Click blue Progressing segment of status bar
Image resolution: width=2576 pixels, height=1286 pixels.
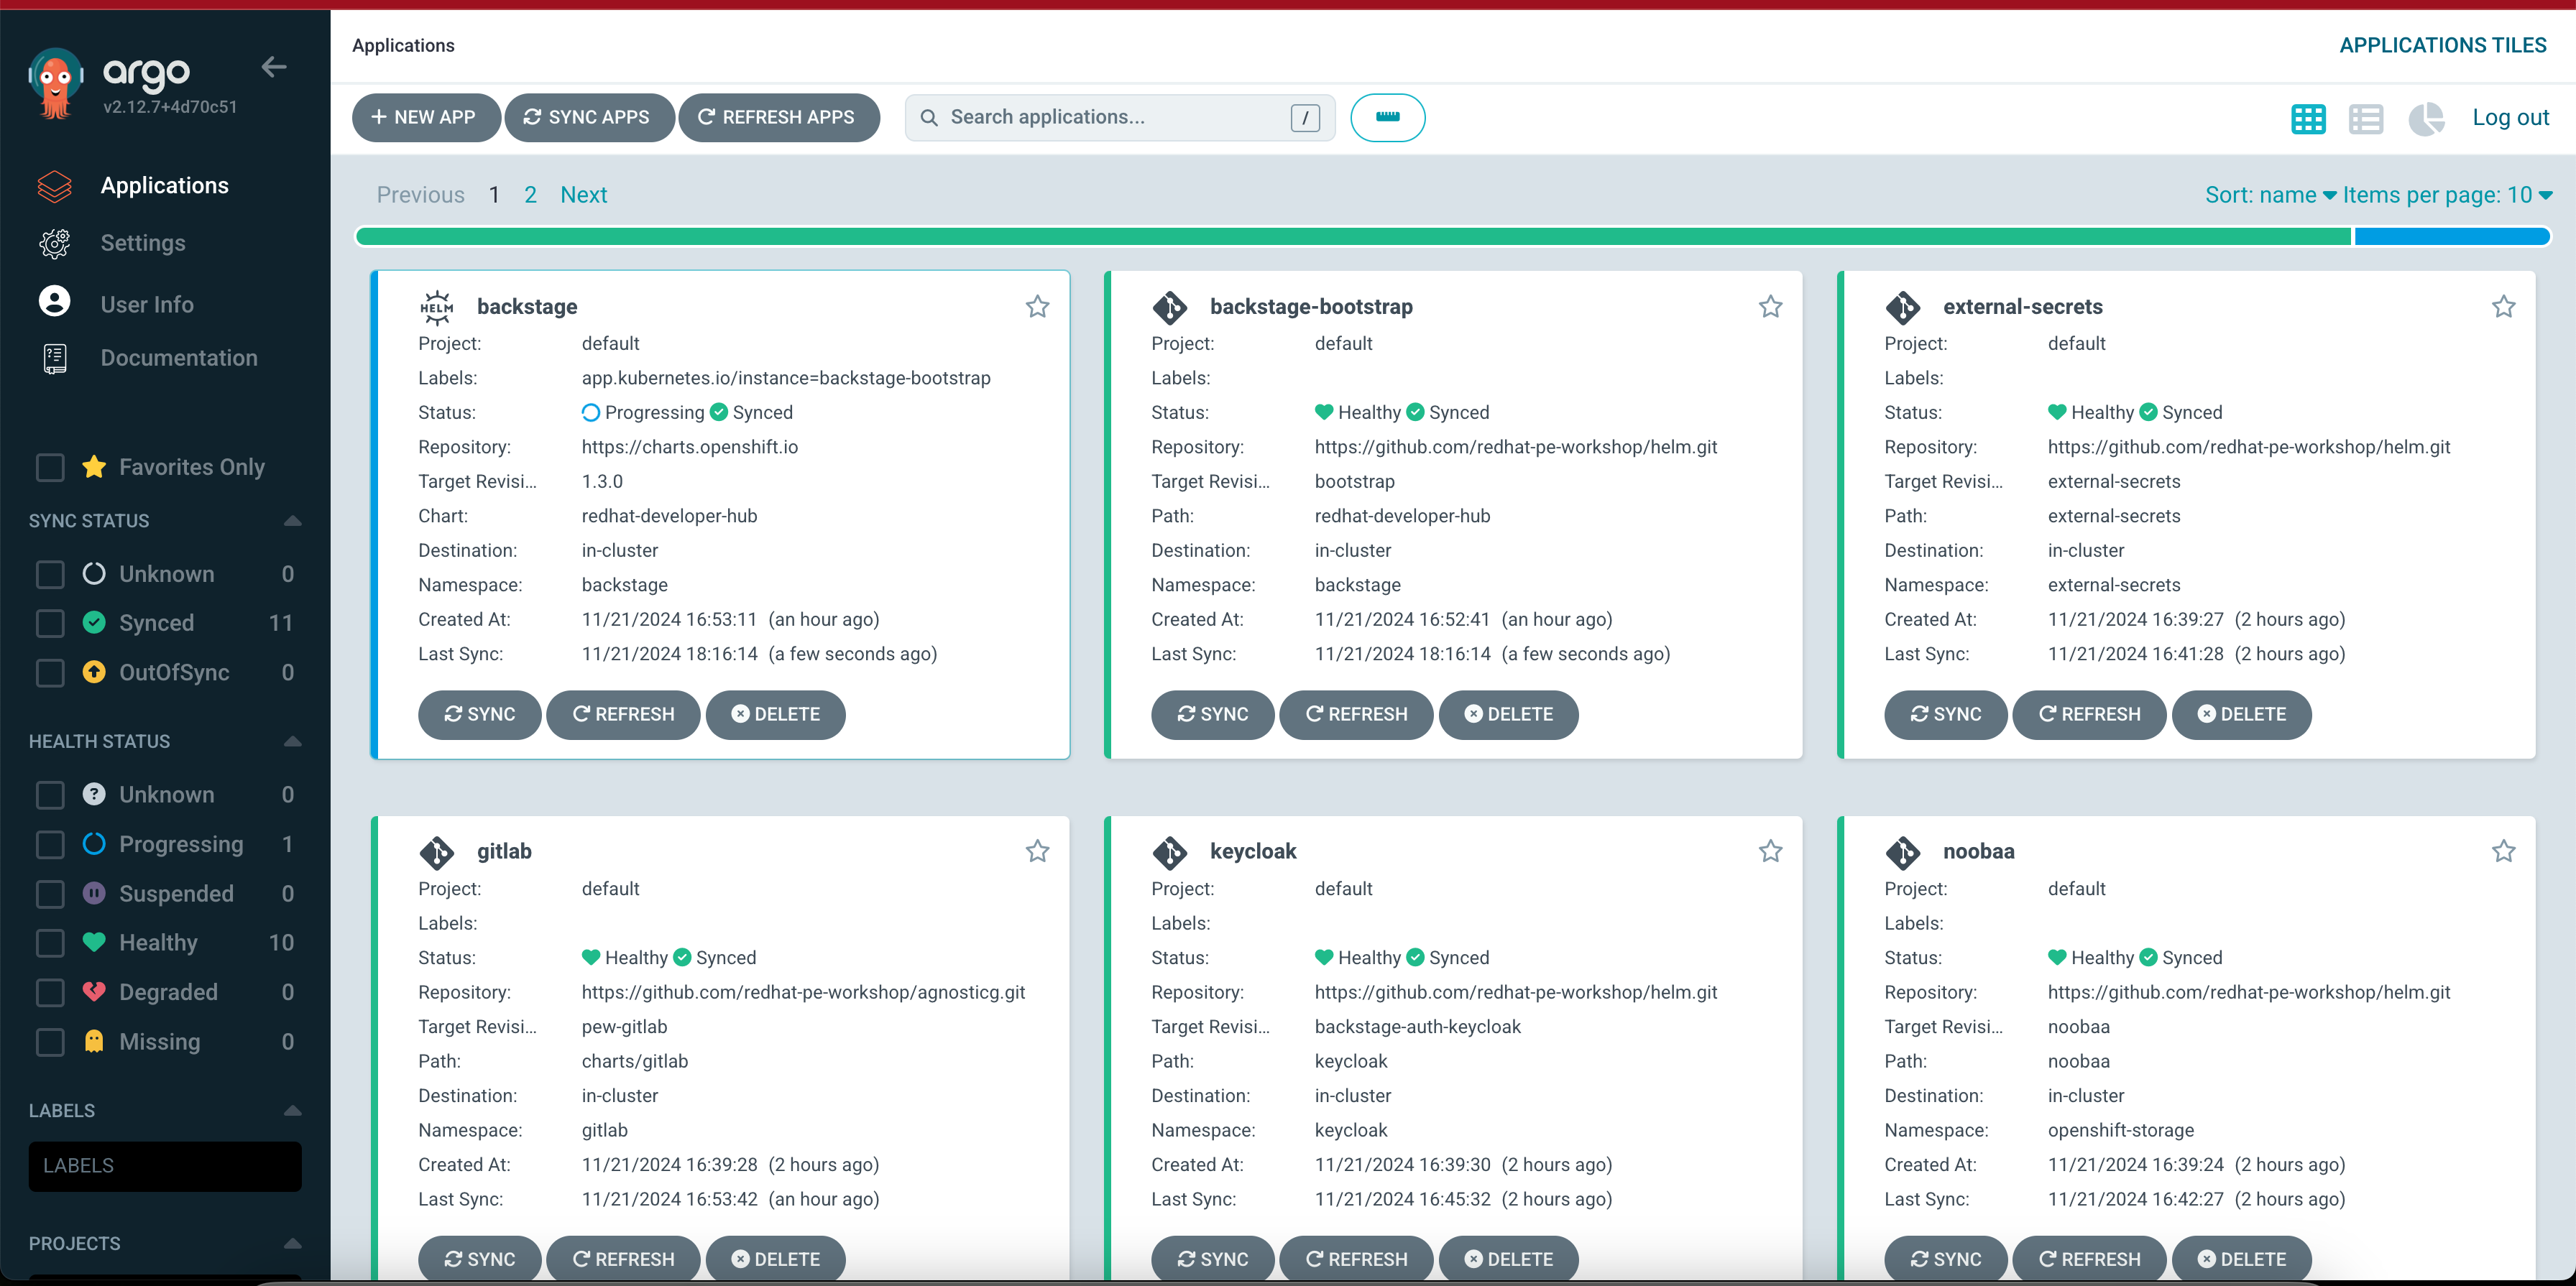pos(2452,237)
